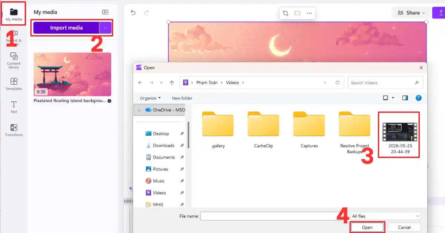Open the Transitions sidebar tab
This screenshot has width=445, height=233.
(14, 130)
